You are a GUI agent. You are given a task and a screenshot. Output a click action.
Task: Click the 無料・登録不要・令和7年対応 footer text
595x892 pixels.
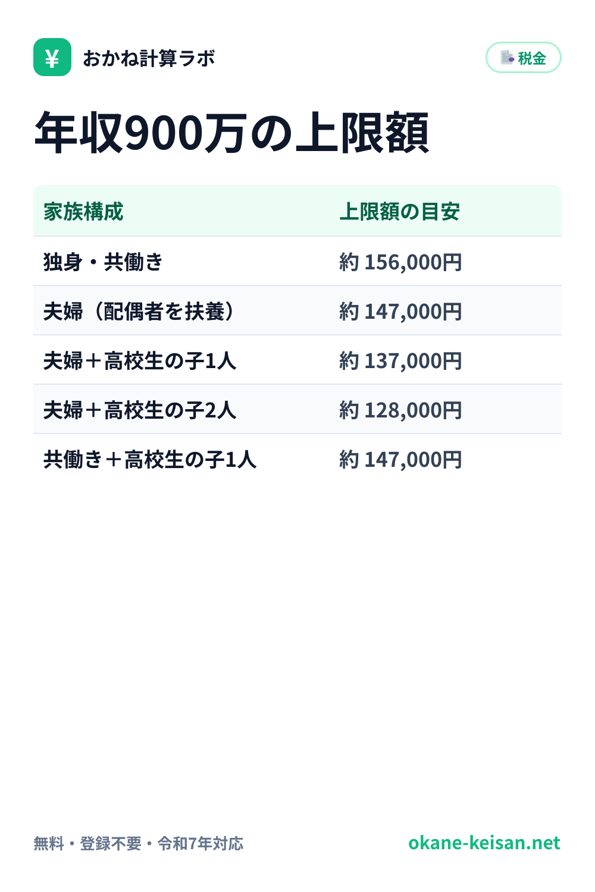(139, 843)
